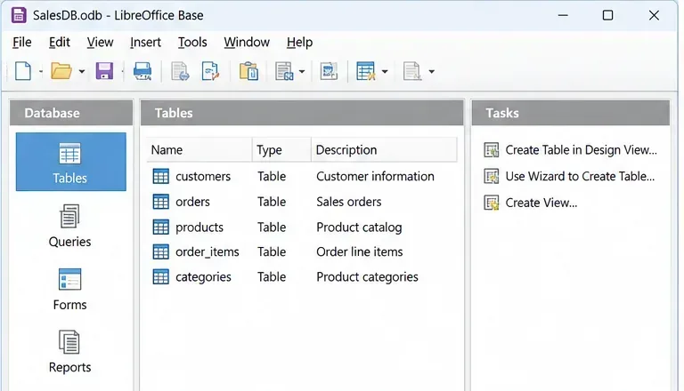Switch to Forms in the Database pane
The image size is (684, 391).
[69, 289]
